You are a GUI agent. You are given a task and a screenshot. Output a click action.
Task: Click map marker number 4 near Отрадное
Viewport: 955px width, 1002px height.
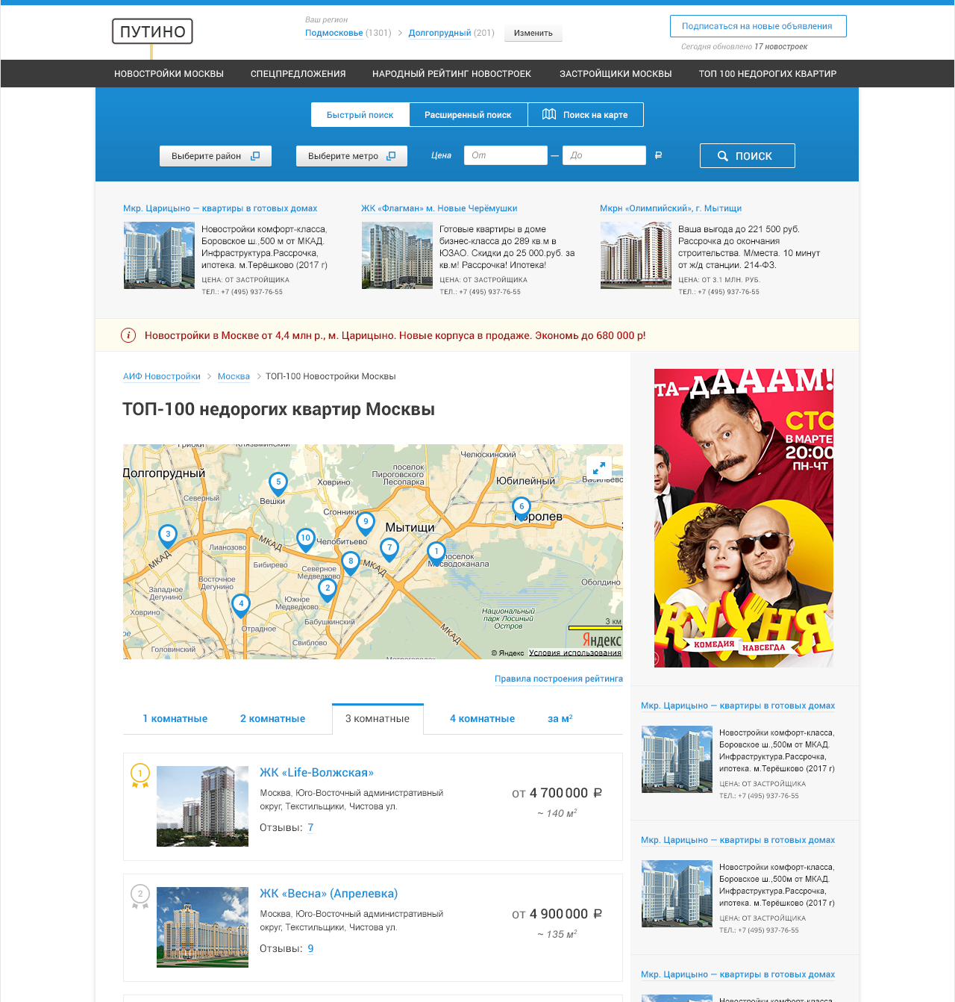click(241, 604)
